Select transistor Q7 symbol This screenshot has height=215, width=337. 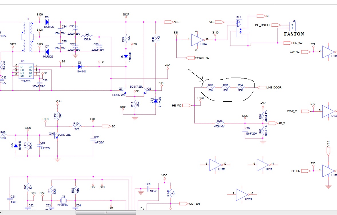pos(124,90)
